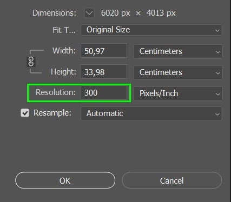The image size is (231, 202).
Task: Click the Height label
Action: click(63, 72)
